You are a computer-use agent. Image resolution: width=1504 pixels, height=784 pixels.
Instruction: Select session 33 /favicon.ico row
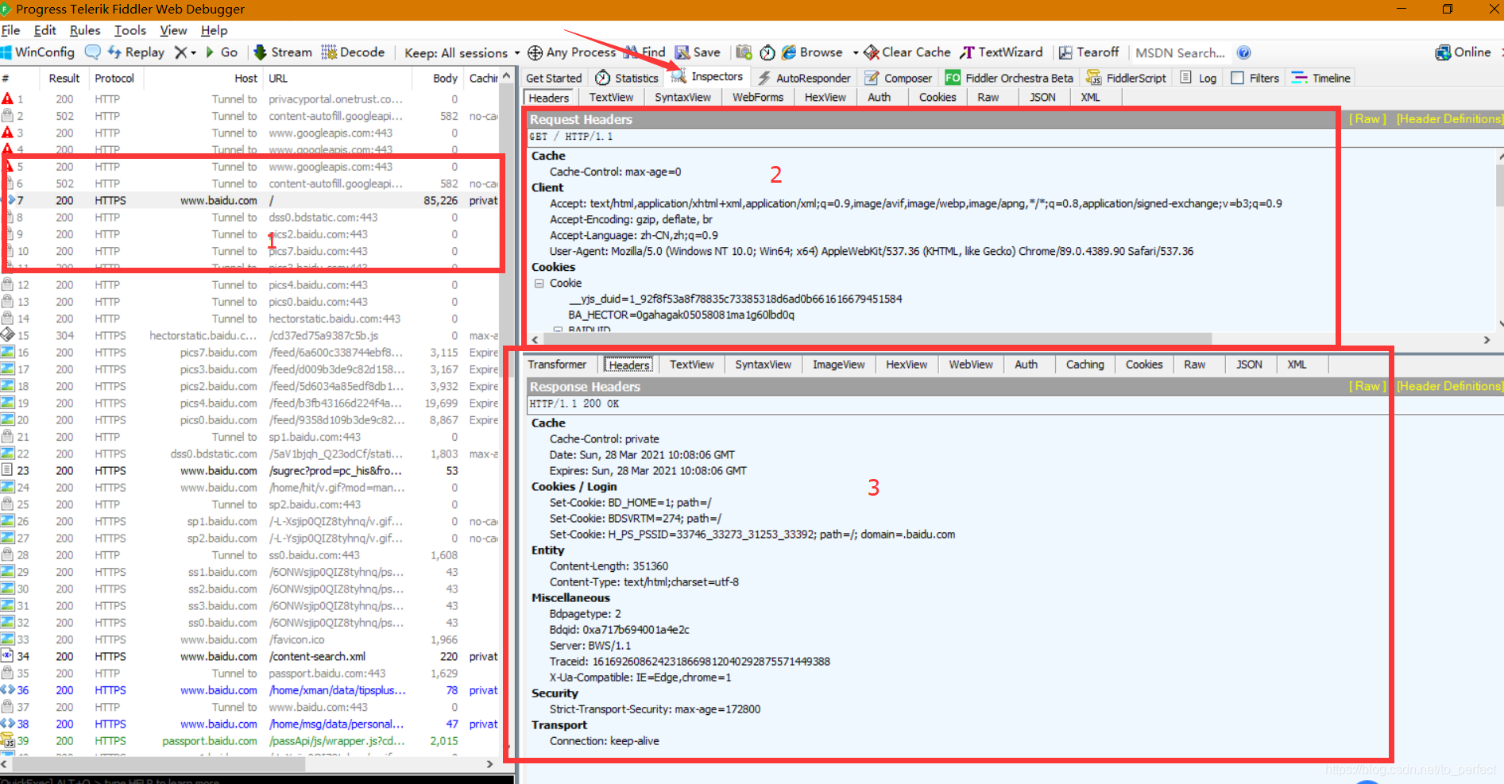click(249, 639)
